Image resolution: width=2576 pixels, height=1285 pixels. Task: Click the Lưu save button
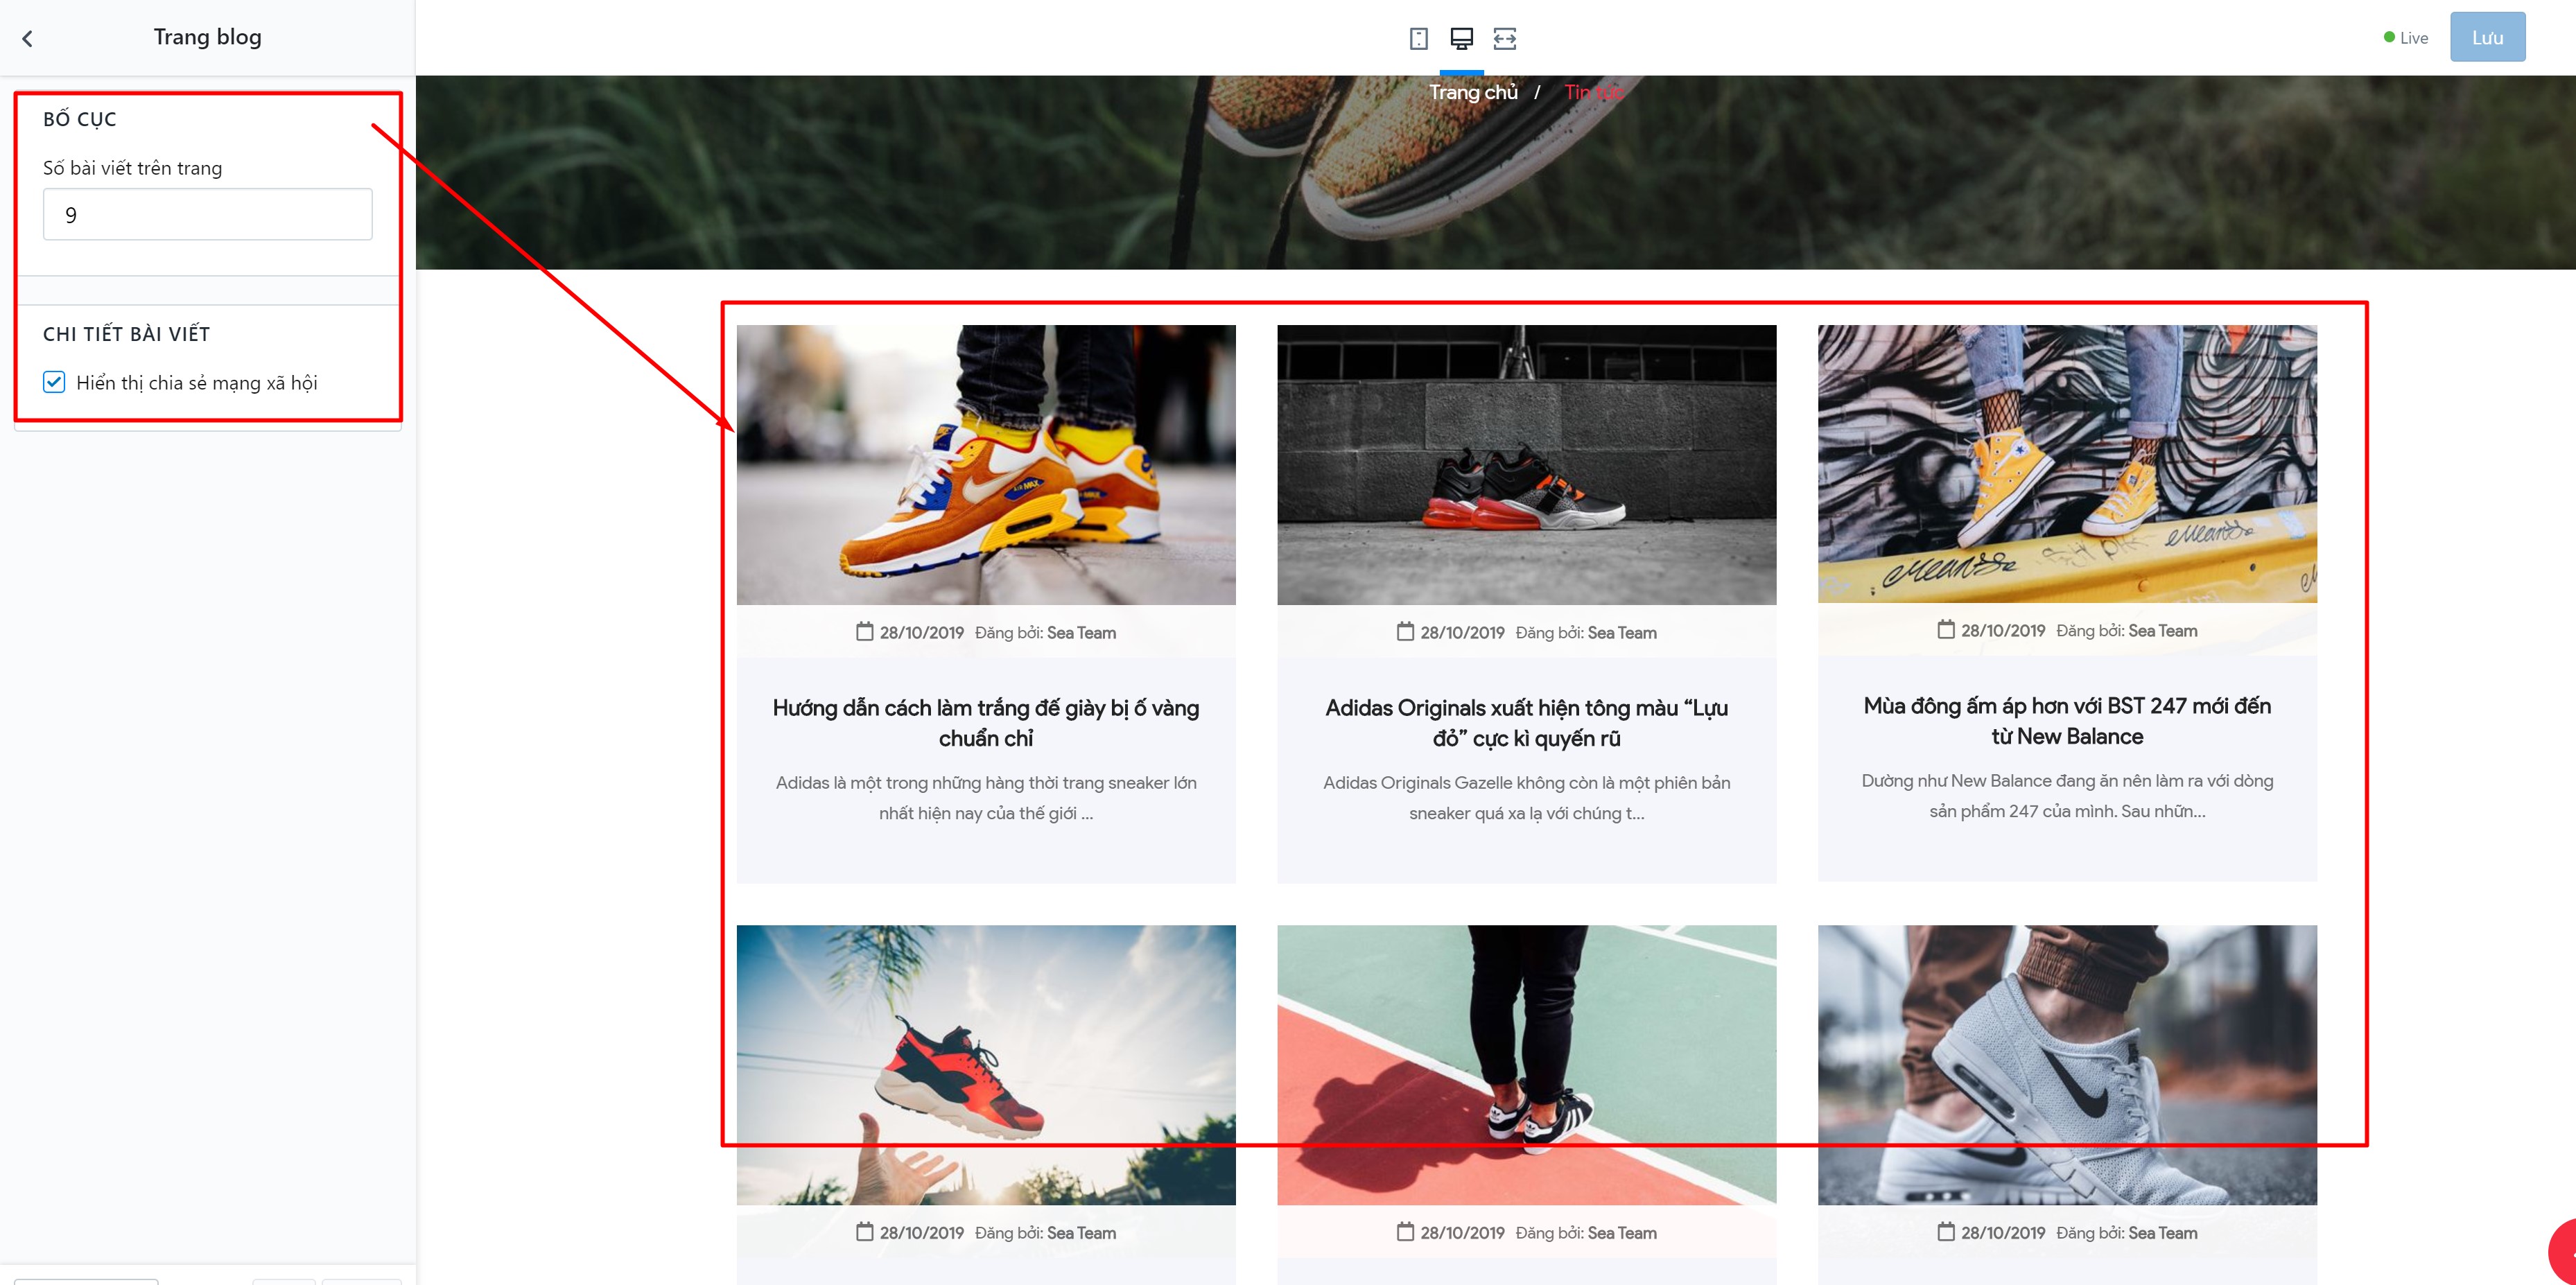click(x=2487, y=37)
